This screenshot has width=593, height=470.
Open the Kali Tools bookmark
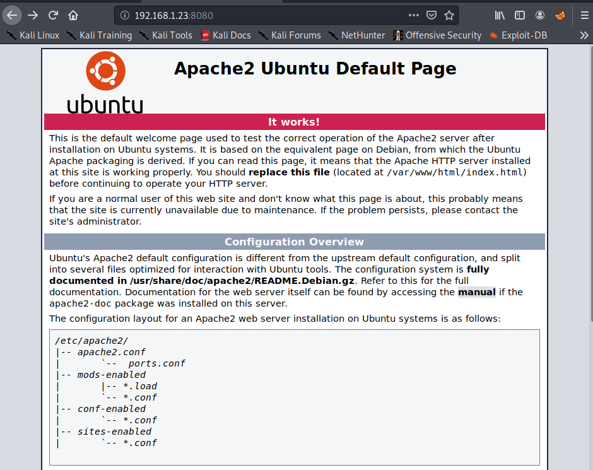[165, 35]
